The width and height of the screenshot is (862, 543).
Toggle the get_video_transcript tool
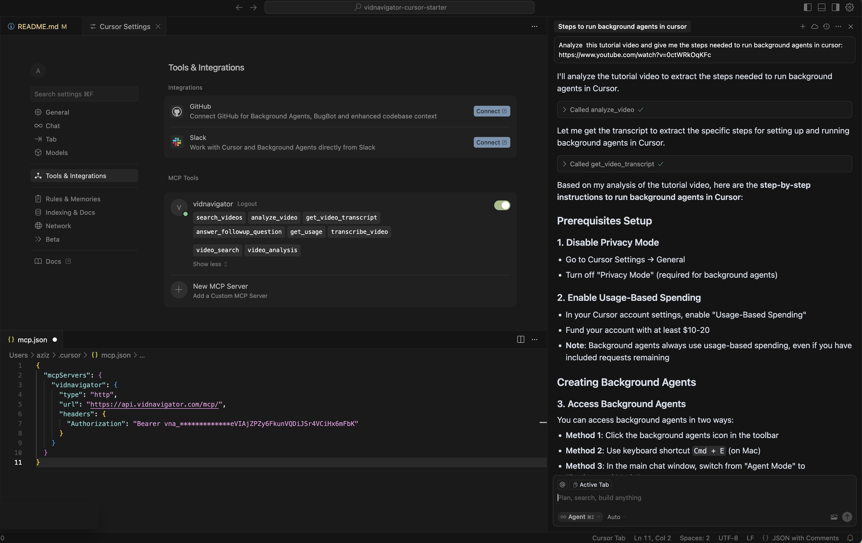coord(341,217)
